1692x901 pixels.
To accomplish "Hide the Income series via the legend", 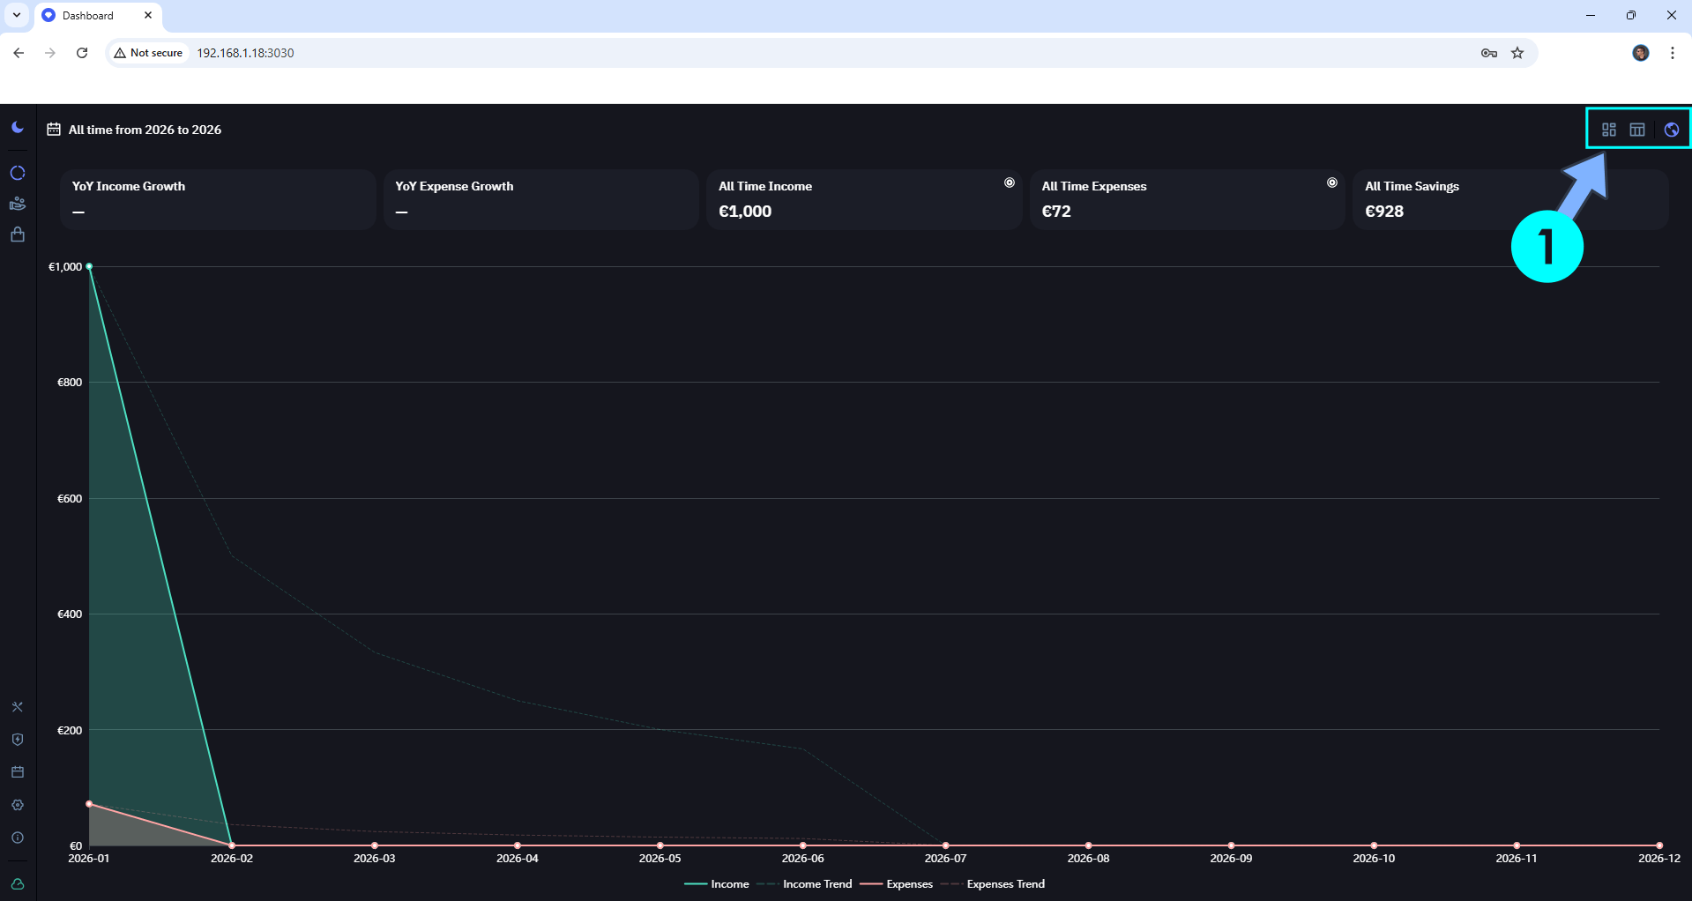I will point(717,883).
